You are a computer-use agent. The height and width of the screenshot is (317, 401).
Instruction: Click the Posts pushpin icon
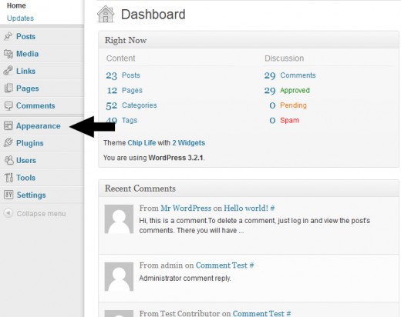[8, 36]
